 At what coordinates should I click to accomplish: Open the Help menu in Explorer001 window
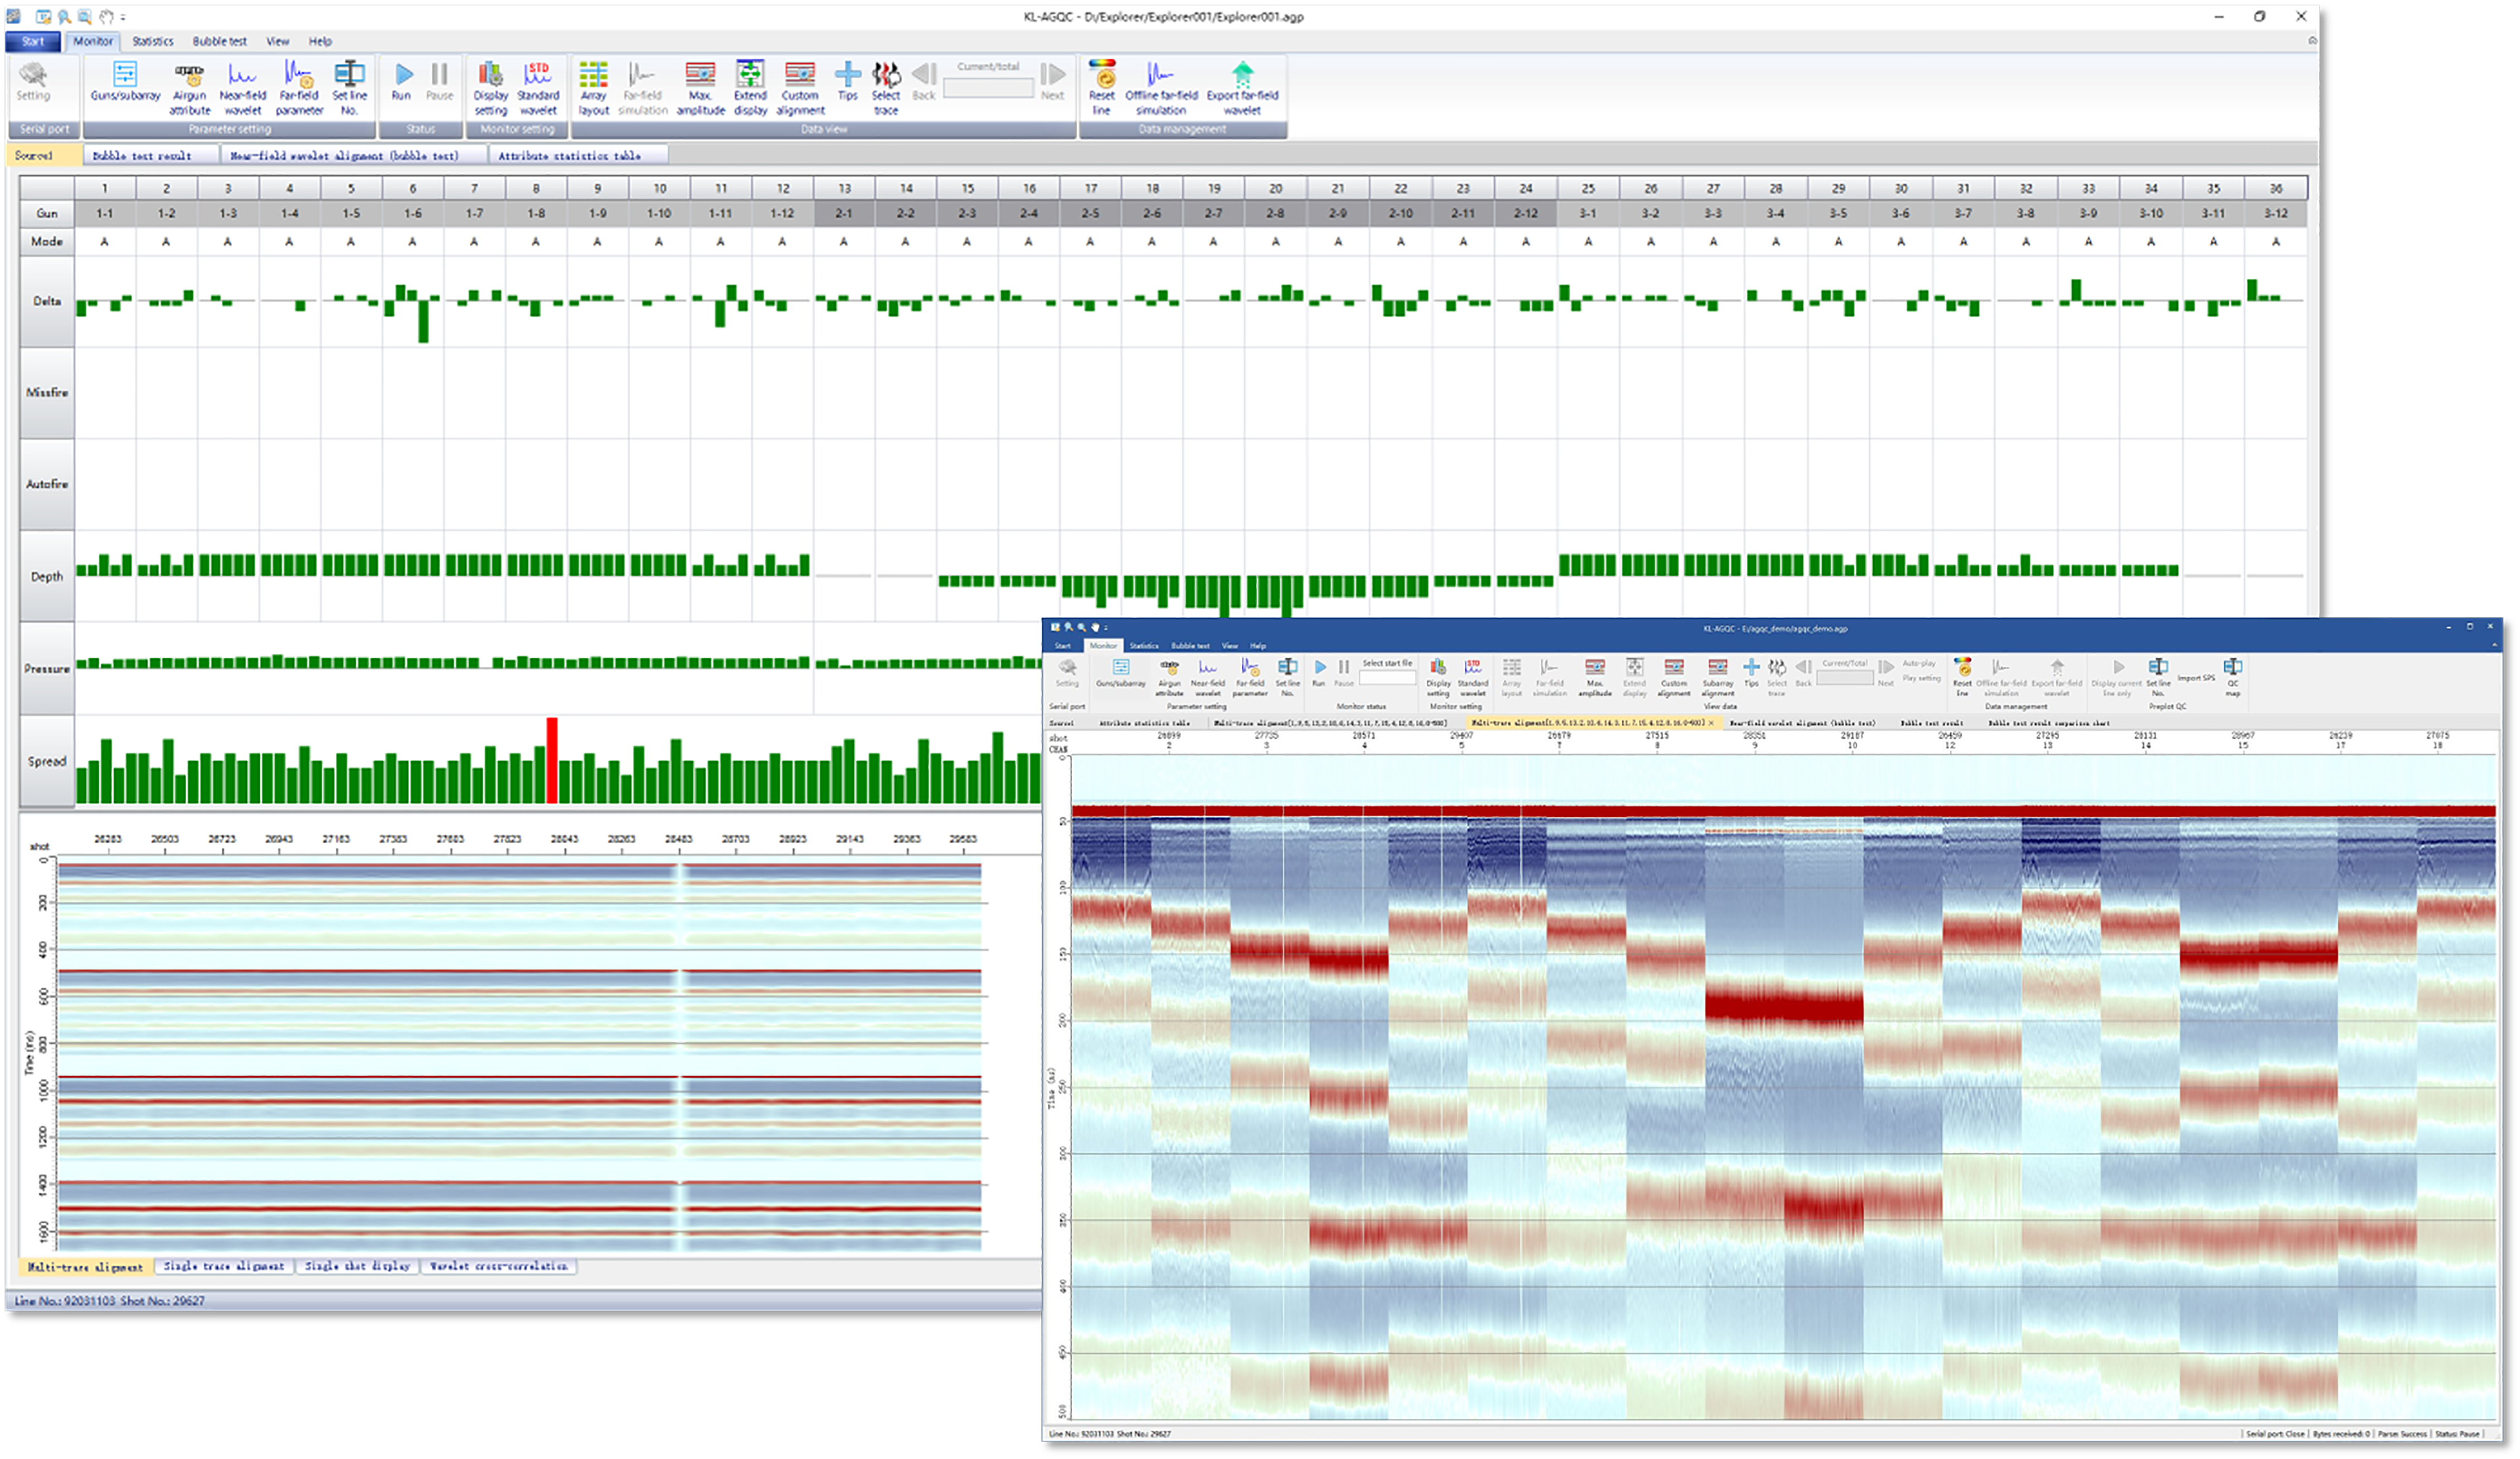pyautogui.click(x=320, y=41)
